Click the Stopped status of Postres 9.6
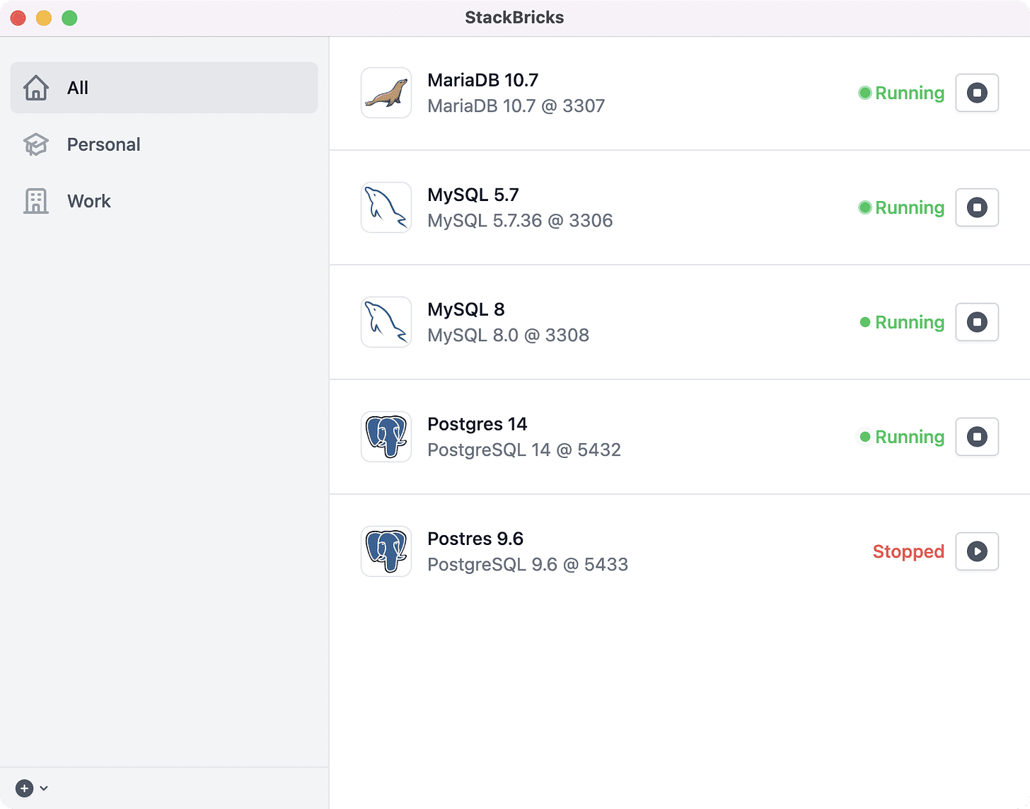Screen dimensions: 1030x809 (x=908, y=551)
